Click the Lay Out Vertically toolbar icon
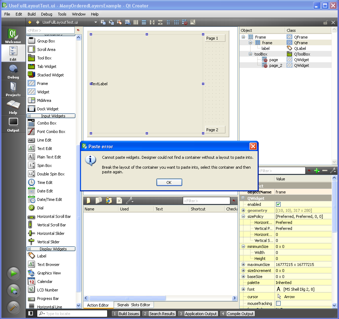 click(144, 22)
